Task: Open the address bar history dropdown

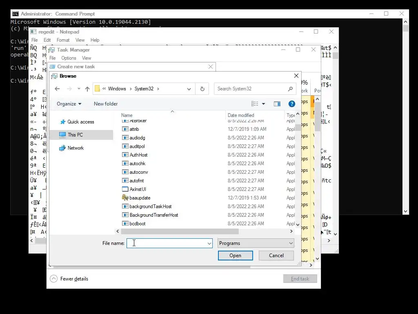Action: 189,89
